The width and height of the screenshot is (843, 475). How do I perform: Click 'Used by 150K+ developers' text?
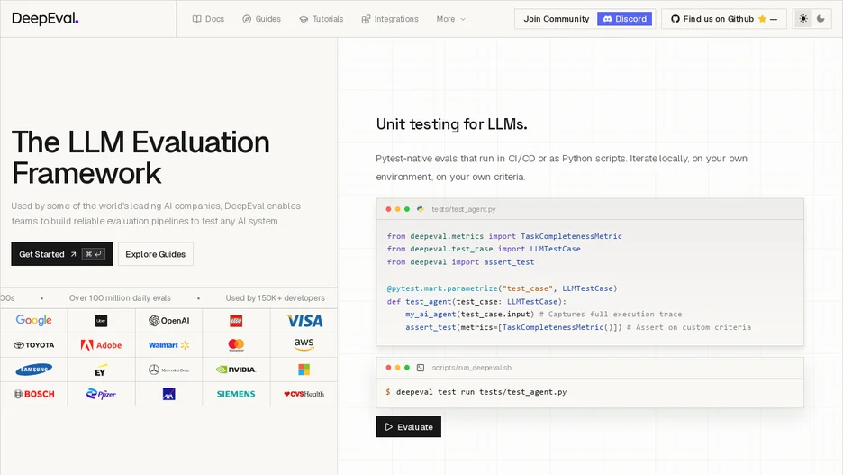(276, 298)
